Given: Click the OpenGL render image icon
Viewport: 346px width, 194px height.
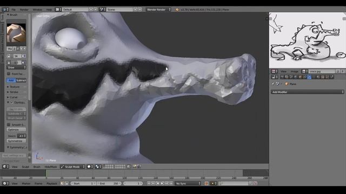Looking at the screenshot, I should [x=135, y=167].
